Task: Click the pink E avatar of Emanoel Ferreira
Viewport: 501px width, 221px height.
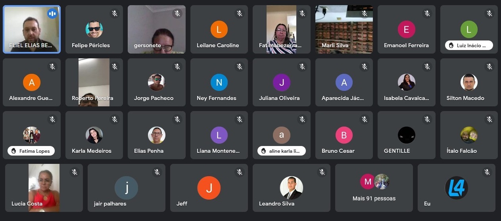Action: click(x=406, y=29)
